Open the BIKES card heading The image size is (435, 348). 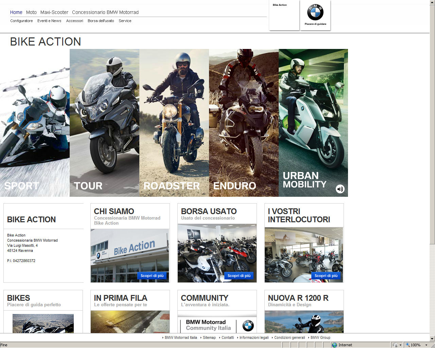18,298
